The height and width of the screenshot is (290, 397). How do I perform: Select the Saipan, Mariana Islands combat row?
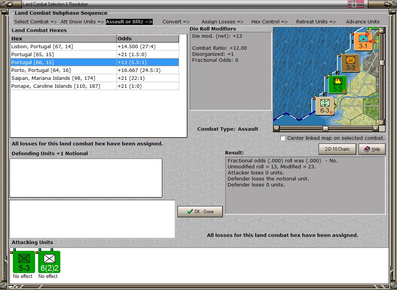coord(95,78)
